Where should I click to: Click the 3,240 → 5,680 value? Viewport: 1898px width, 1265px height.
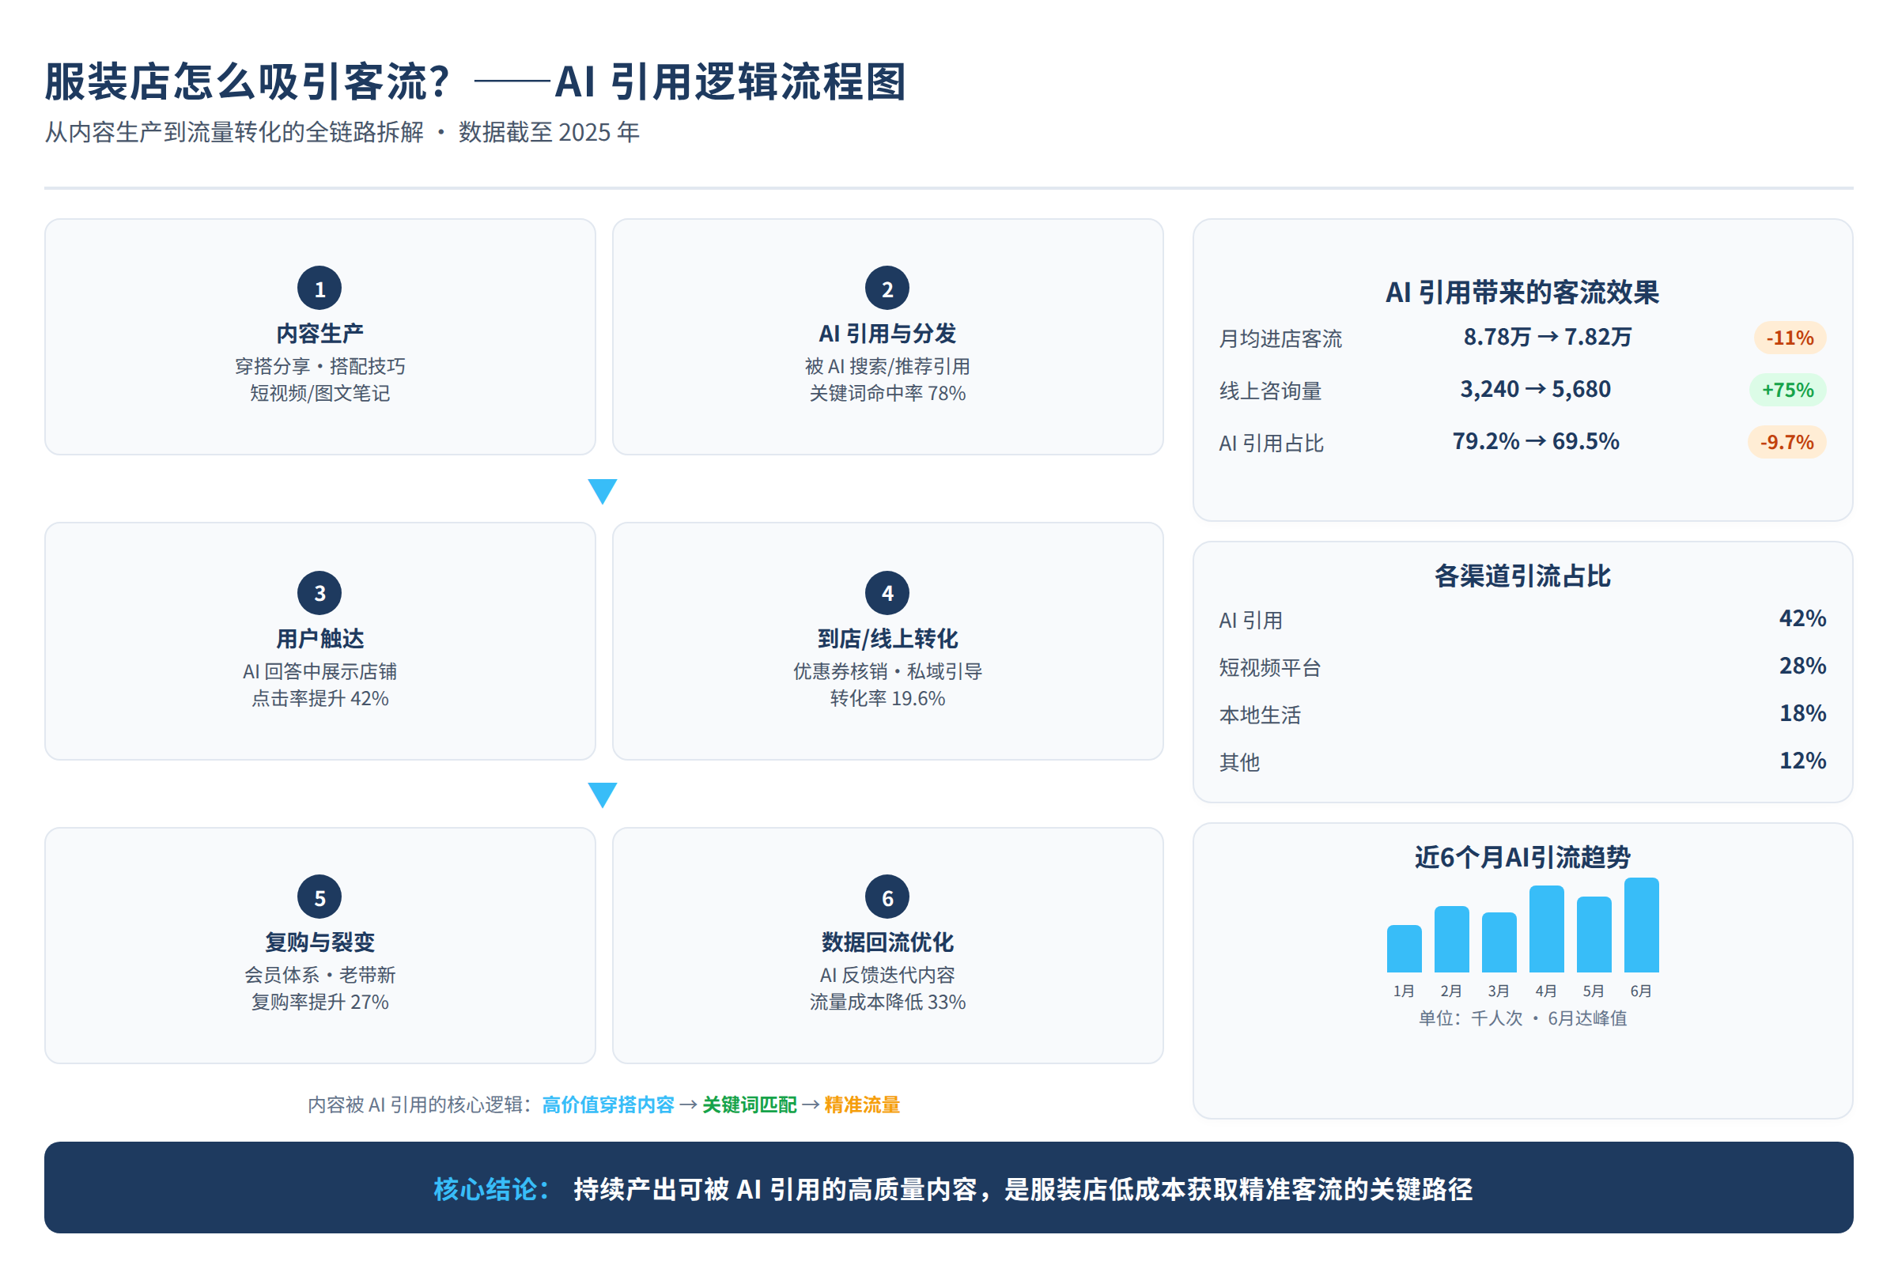tap(1535, 389)
